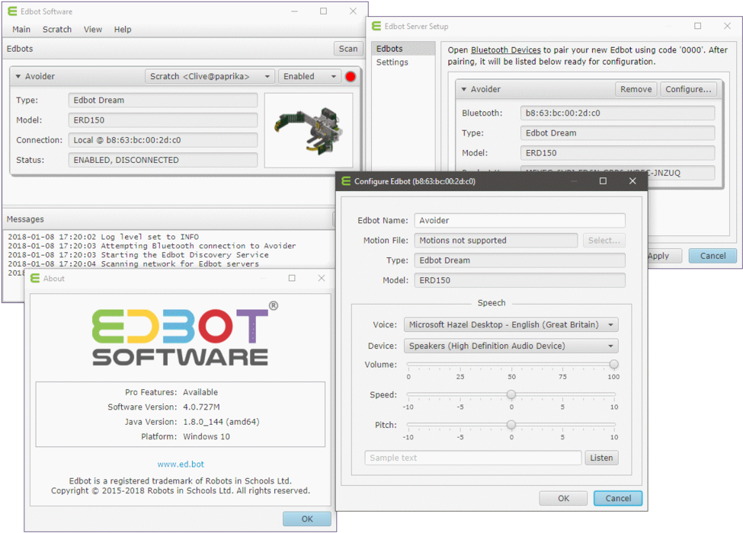The height and width of the screenshot is (533, 743).
Task: Open the Voice dropdown (Microsoft Hazel Desktop)
Action: (511, 324)
